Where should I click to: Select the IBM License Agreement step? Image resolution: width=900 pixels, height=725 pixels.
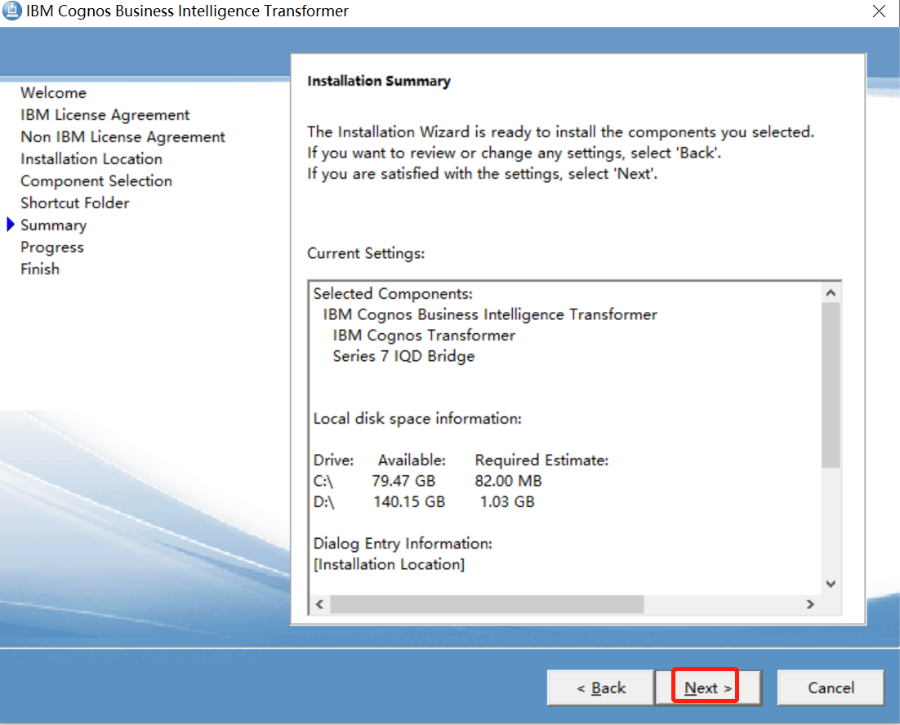105,115
